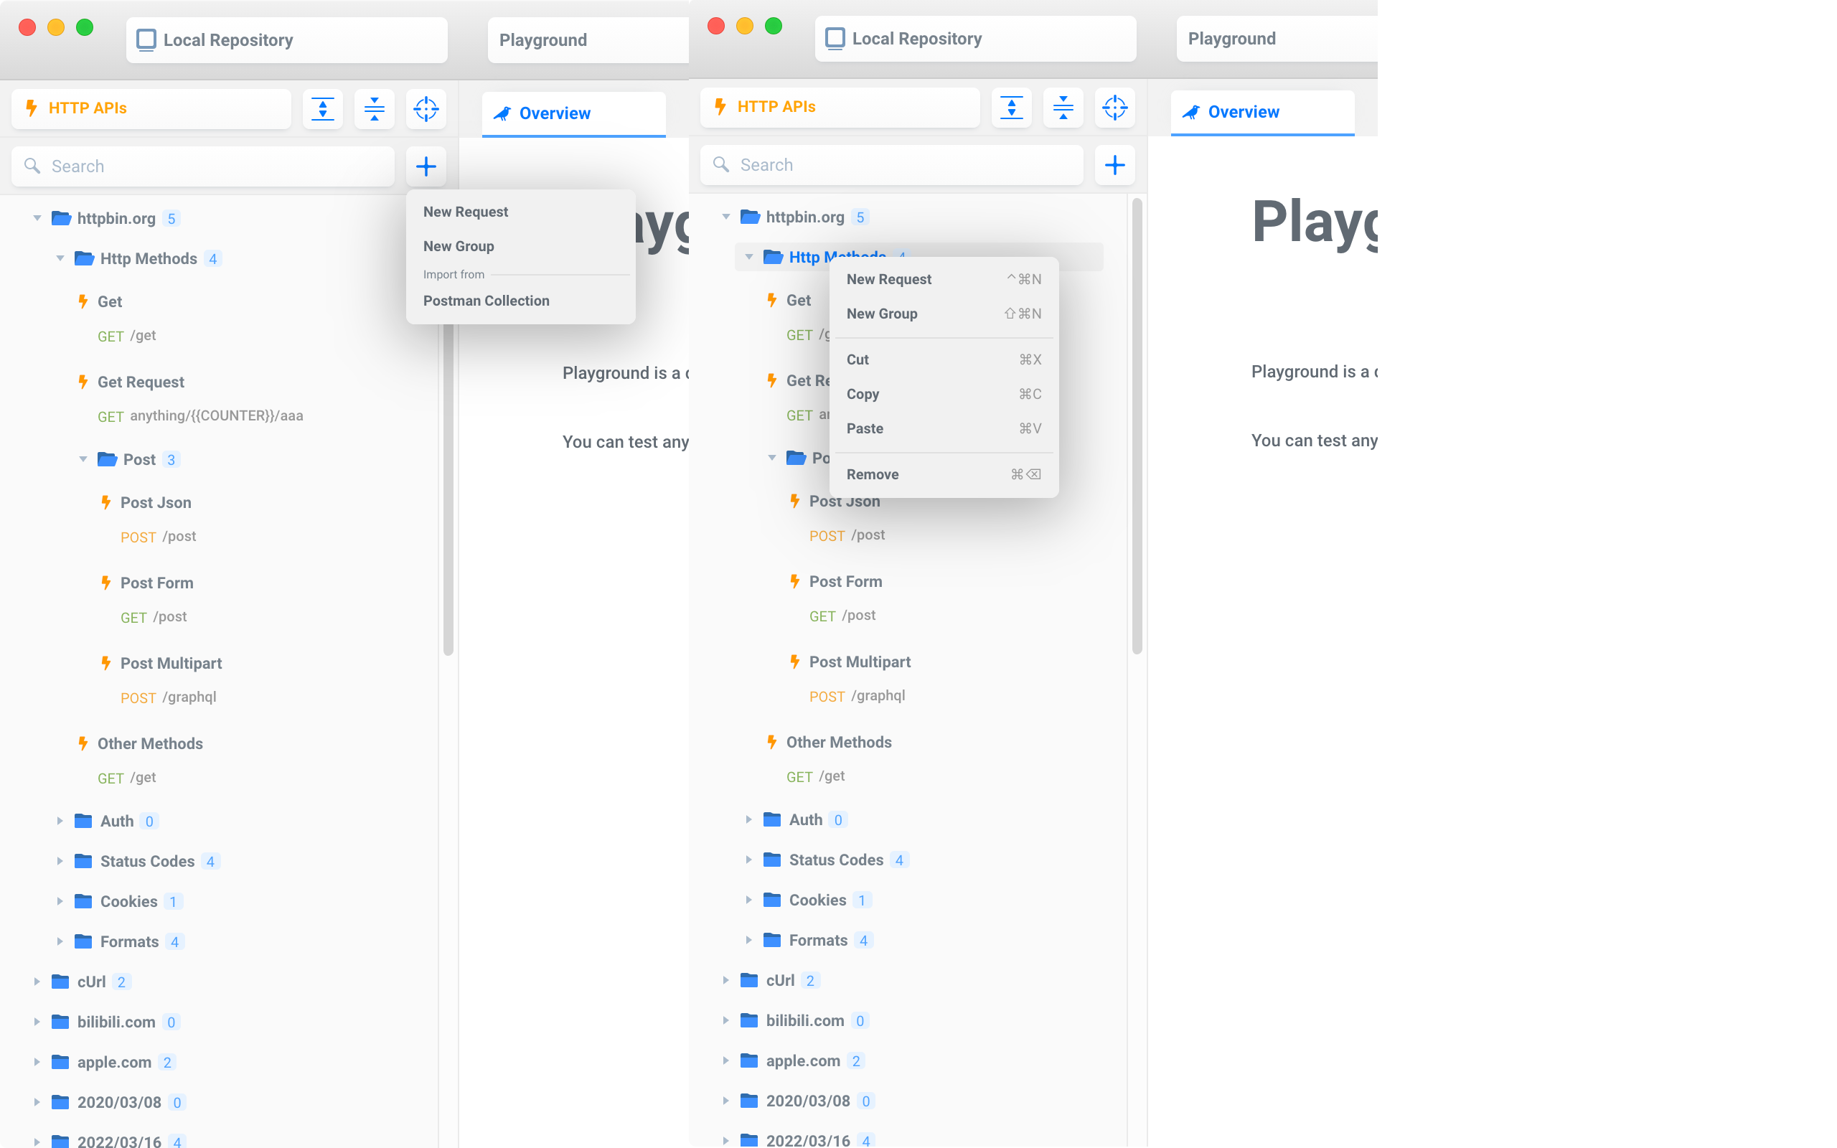The image size is (1837, 1148).
Task: Click plus add button in left window
Action: [x=426, y=166]
